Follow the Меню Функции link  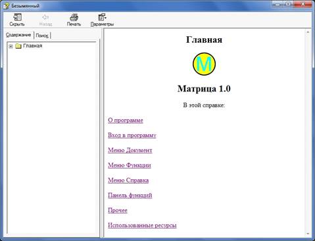tap(130, 165)
